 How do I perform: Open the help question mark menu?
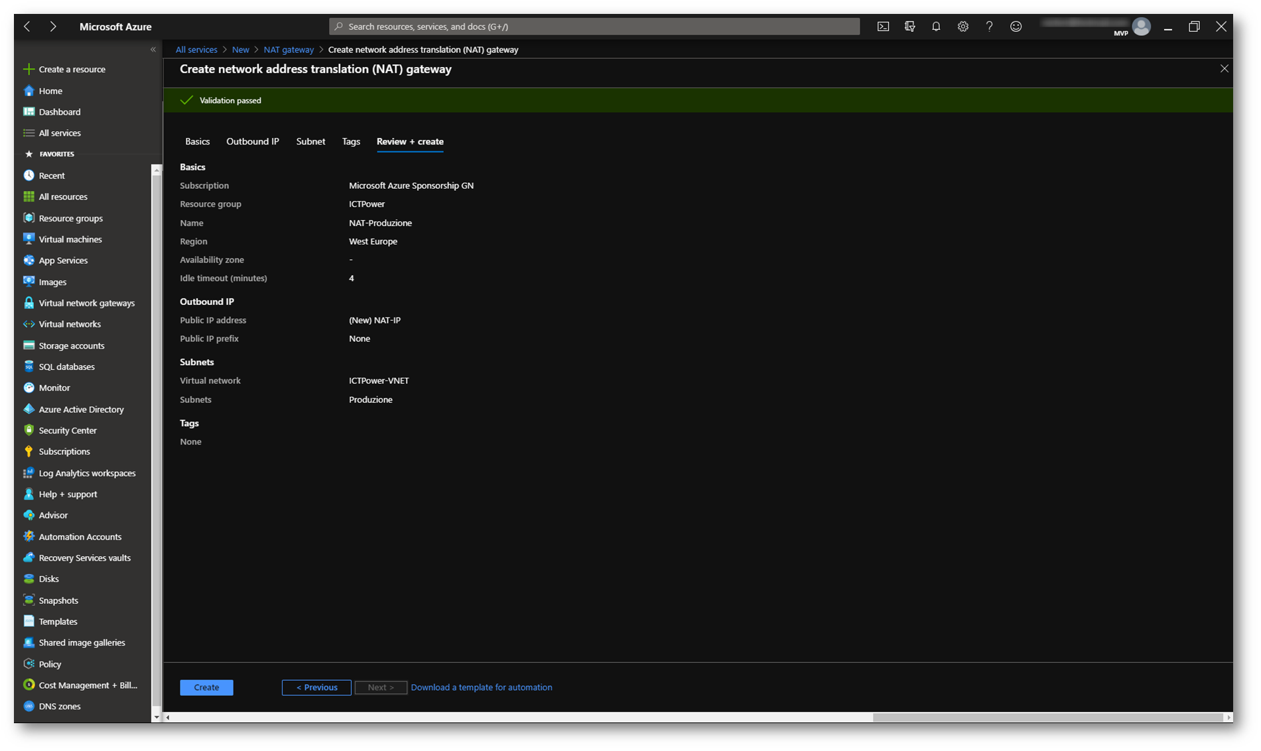(989, 27)
